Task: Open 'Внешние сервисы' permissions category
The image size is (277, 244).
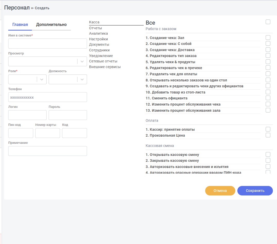Action: (105, 67)
